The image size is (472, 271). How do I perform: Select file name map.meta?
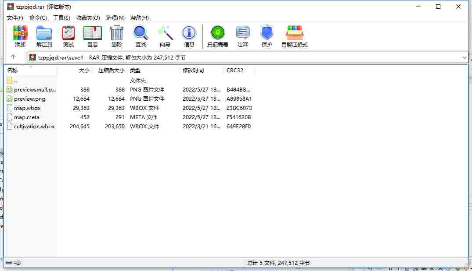point(26,117)
